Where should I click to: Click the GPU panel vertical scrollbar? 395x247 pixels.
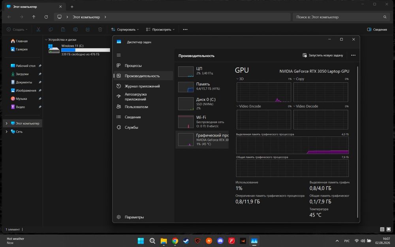click(357, 142)
